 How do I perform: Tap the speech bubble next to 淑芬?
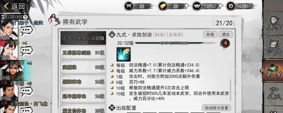tap(26, 51)
